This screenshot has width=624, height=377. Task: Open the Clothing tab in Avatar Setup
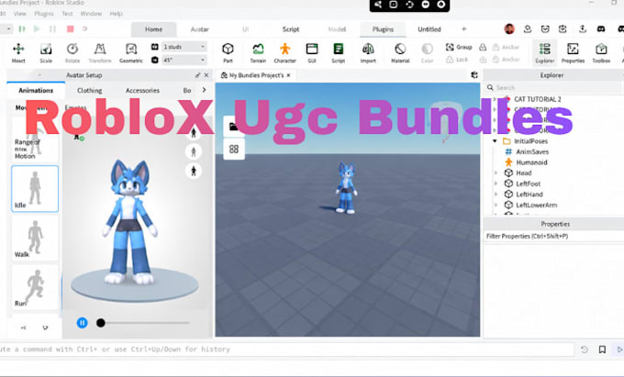tap(90, 90)
